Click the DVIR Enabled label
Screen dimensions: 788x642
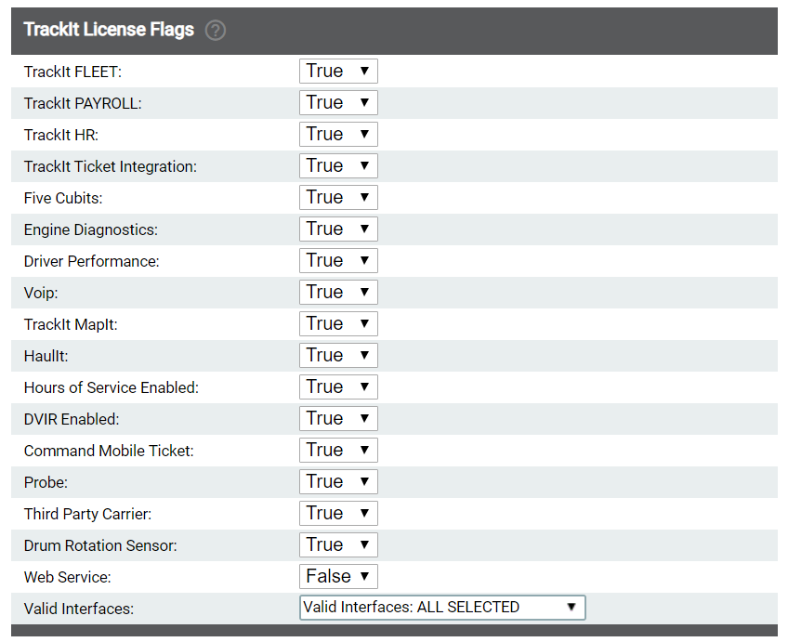[x=72, y=420]
